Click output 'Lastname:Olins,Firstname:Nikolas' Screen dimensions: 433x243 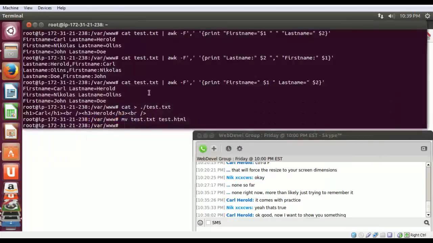coord(72,70)
